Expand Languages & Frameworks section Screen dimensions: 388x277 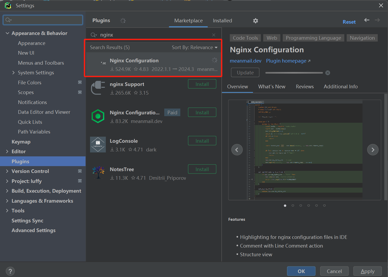[7, 201]
